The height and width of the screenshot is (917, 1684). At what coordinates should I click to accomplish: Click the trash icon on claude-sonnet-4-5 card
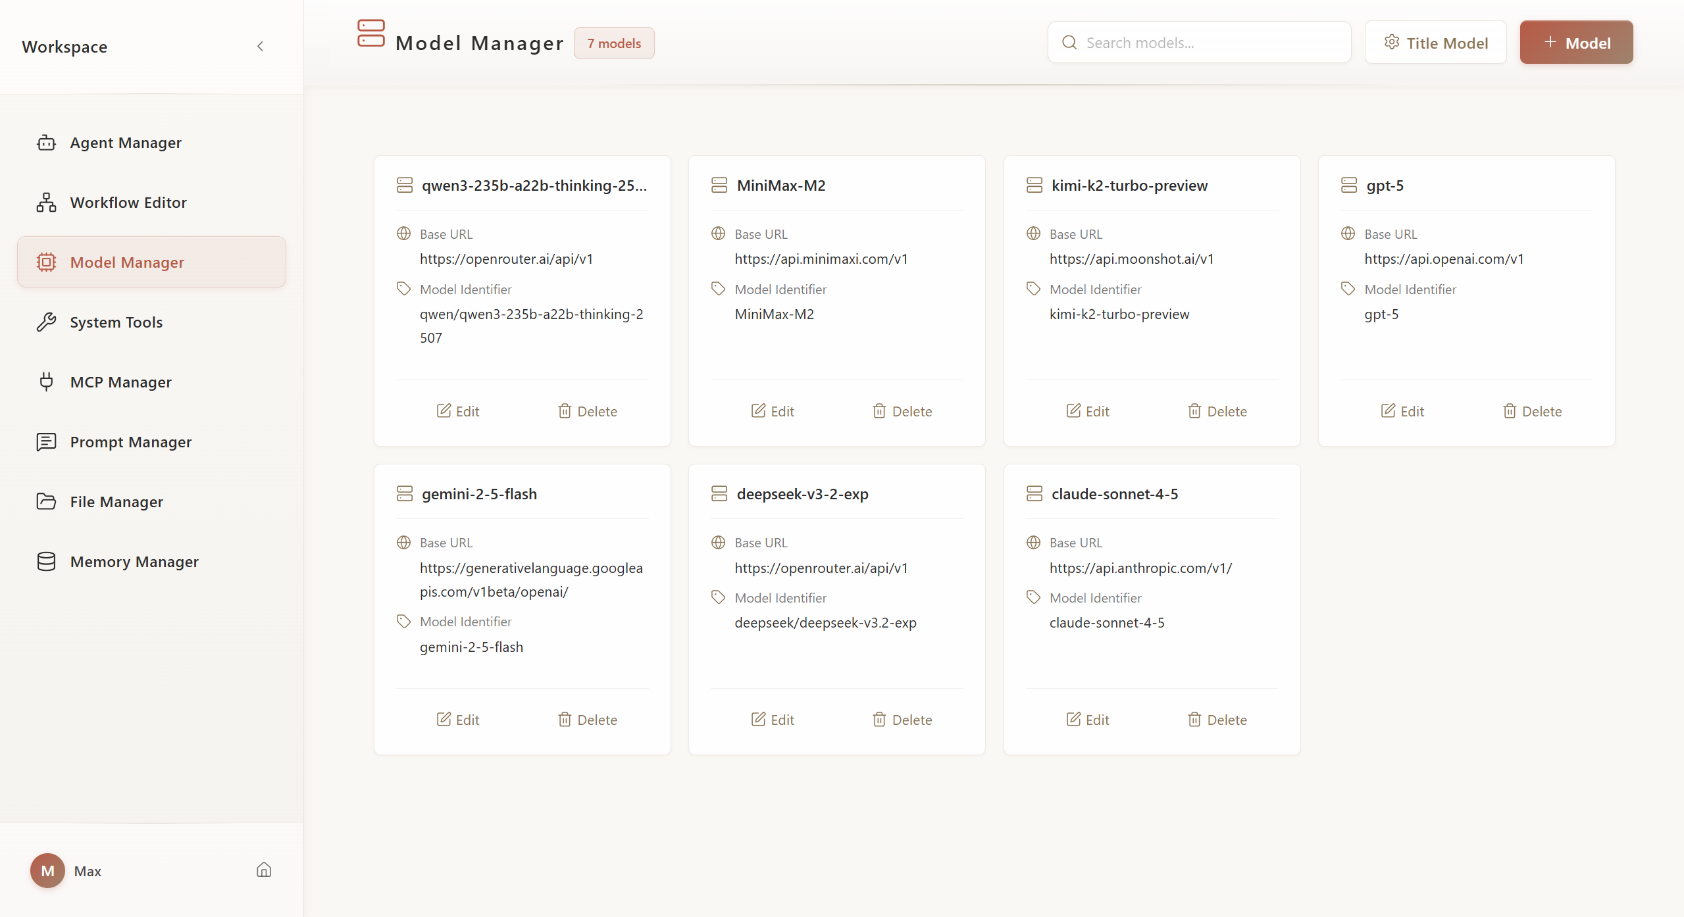pyautogui.click(x=1194, y=720)
